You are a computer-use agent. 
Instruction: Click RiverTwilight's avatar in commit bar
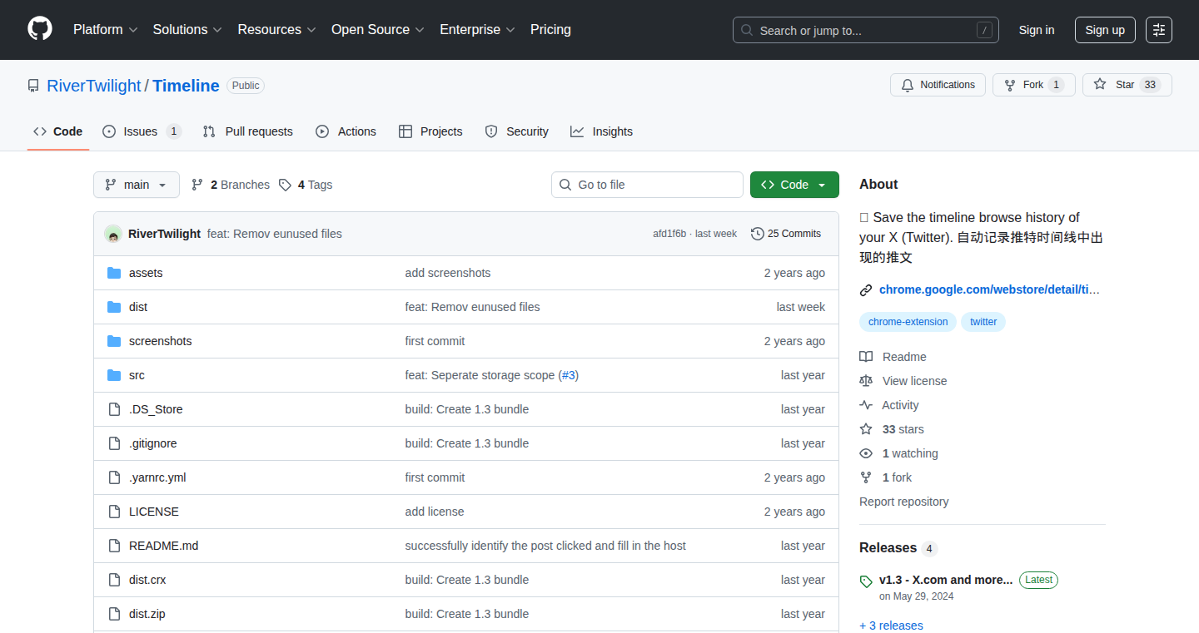tap(113, 234)
